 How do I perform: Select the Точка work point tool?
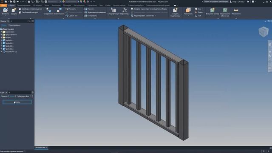(199, 12)
